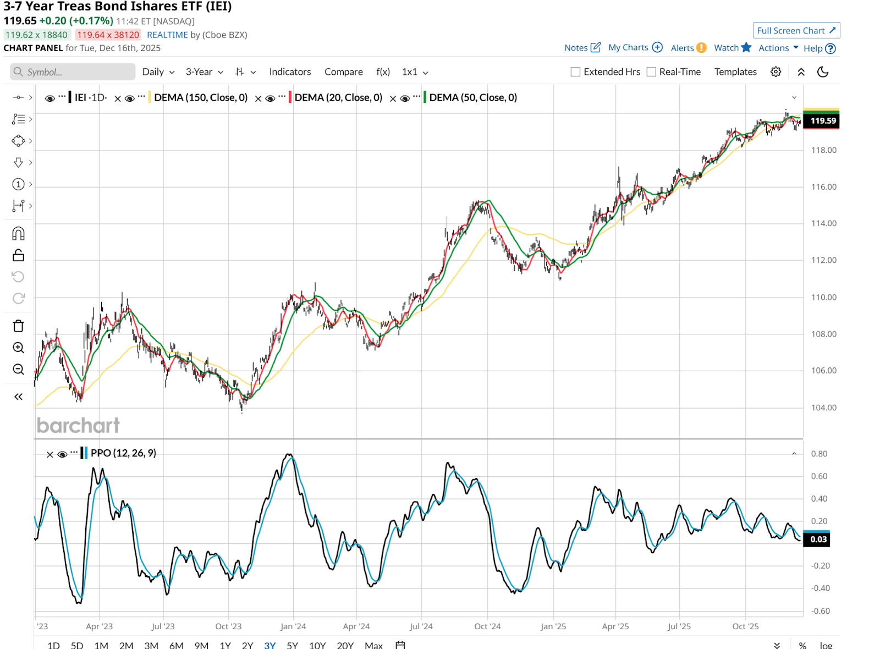This screenshot has height=649, width=880.
Task: Click the trash delete drawings icon
Action: (18, 326)
